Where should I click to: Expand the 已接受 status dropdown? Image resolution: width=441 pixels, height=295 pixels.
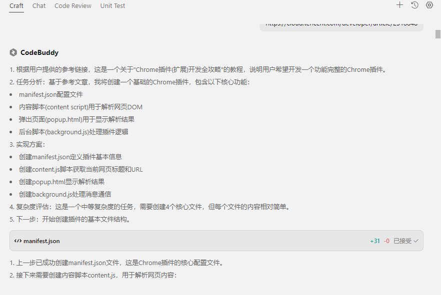pyautogui.click(x=406, y=241)
